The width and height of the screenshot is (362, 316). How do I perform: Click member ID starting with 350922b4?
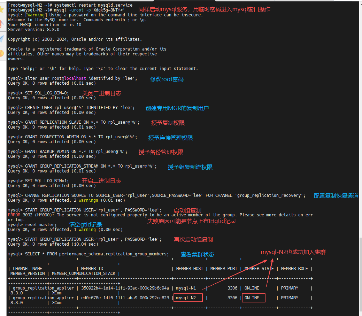pos(125,288)
